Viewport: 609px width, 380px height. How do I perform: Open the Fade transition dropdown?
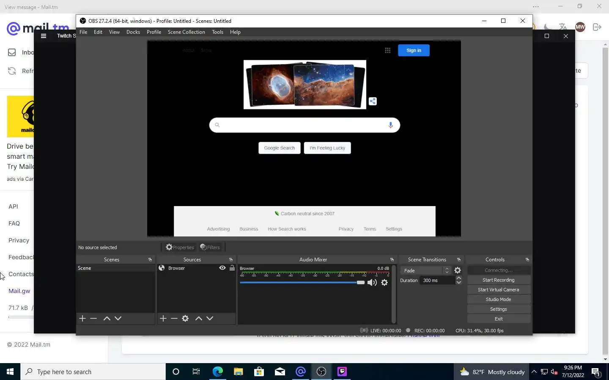[x=425, y=271]
